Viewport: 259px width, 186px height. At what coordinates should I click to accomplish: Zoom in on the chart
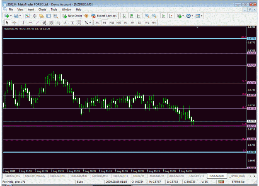pos(147,16)
